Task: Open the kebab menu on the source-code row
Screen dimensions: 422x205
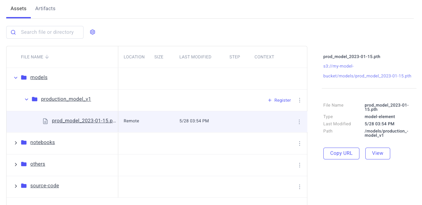Action: click(x=299, y=187)
